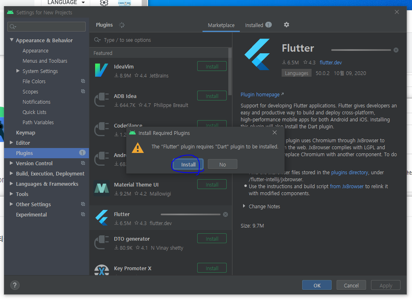Select Quick Lists settings item

(x=34, y=112)
